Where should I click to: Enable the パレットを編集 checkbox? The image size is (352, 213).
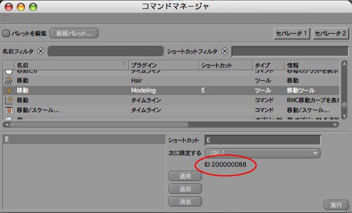6,34
